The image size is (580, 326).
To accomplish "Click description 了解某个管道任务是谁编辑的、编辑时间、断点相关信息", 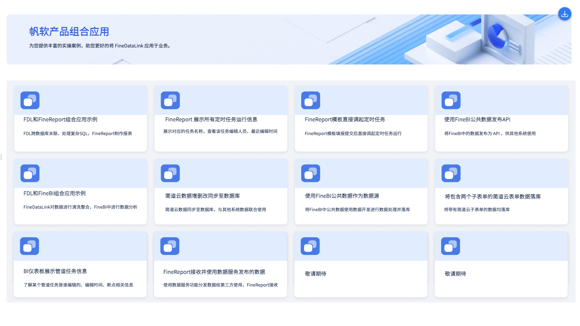I will tap(78, 285).
